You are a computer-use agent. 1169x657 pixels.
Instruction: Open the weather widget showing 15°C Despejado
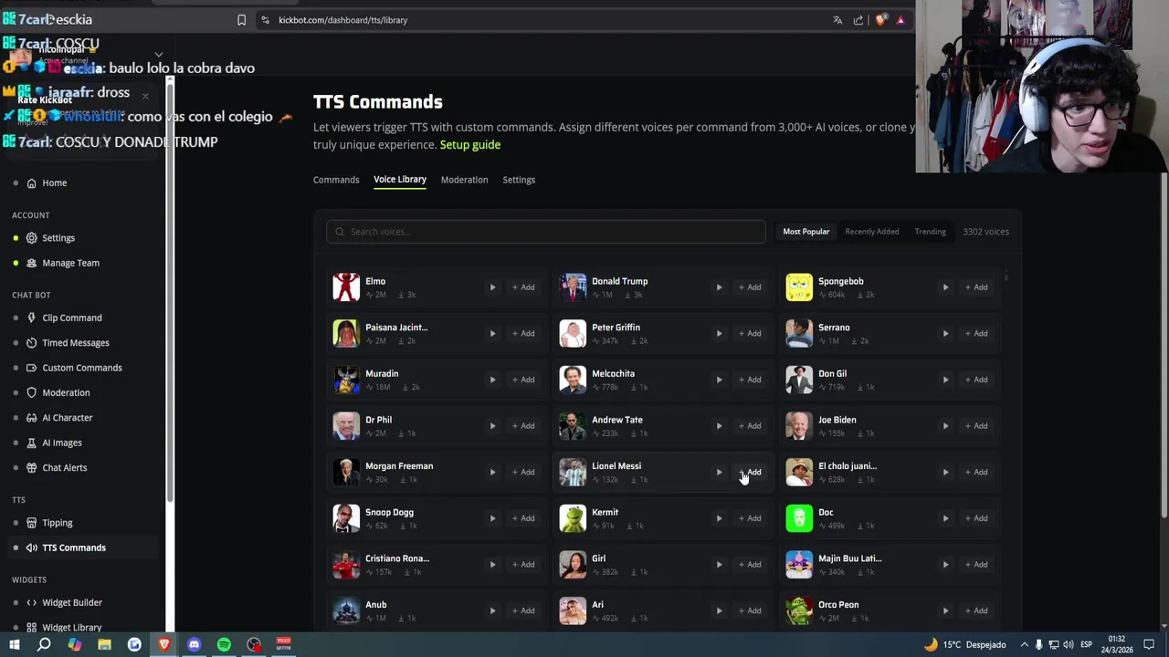(965, 645)
